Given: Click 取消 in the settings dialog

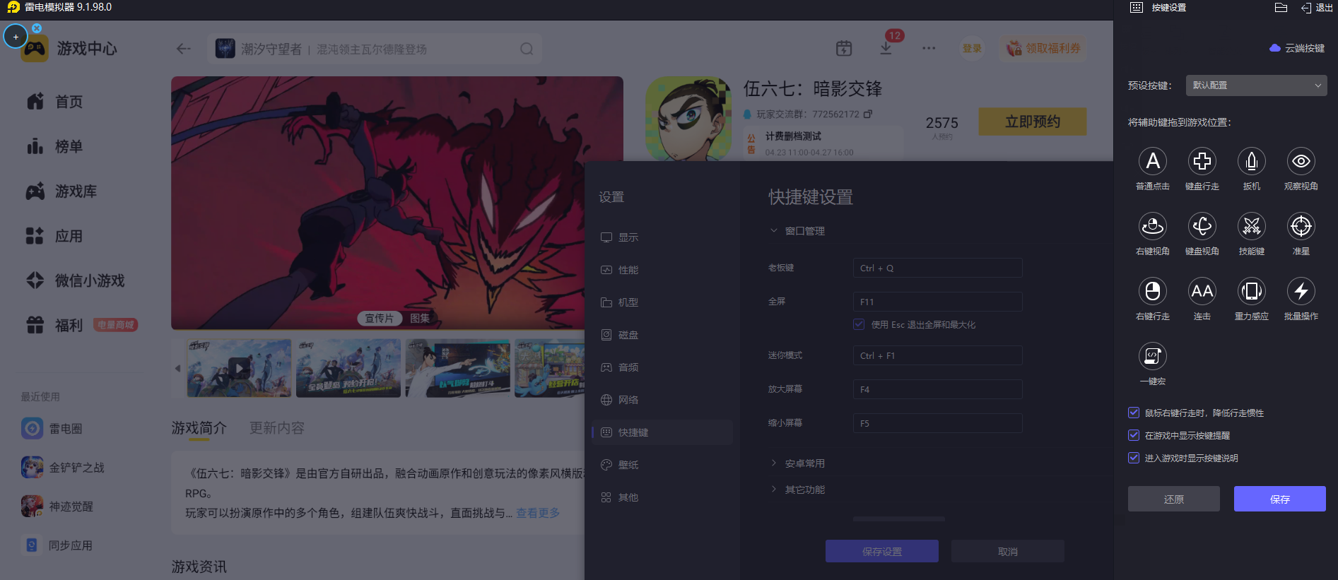Looking at the screenshot, I should (1008, 551).
